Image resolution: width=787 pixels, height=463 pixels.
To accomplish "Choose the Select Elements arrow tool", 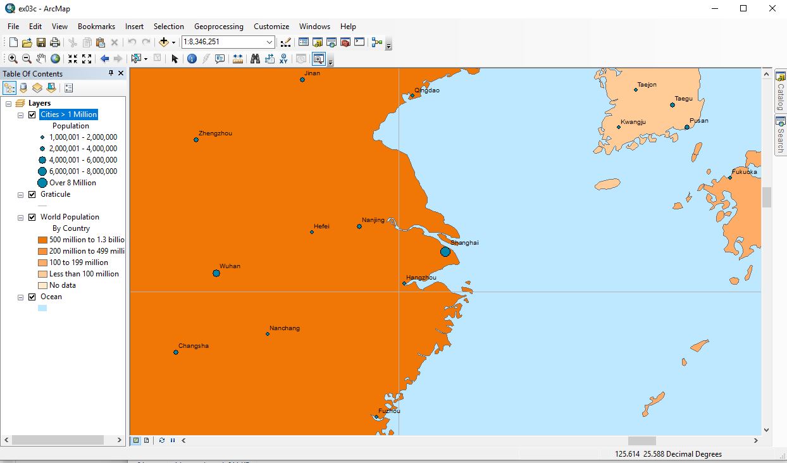I will pos(175,59).
